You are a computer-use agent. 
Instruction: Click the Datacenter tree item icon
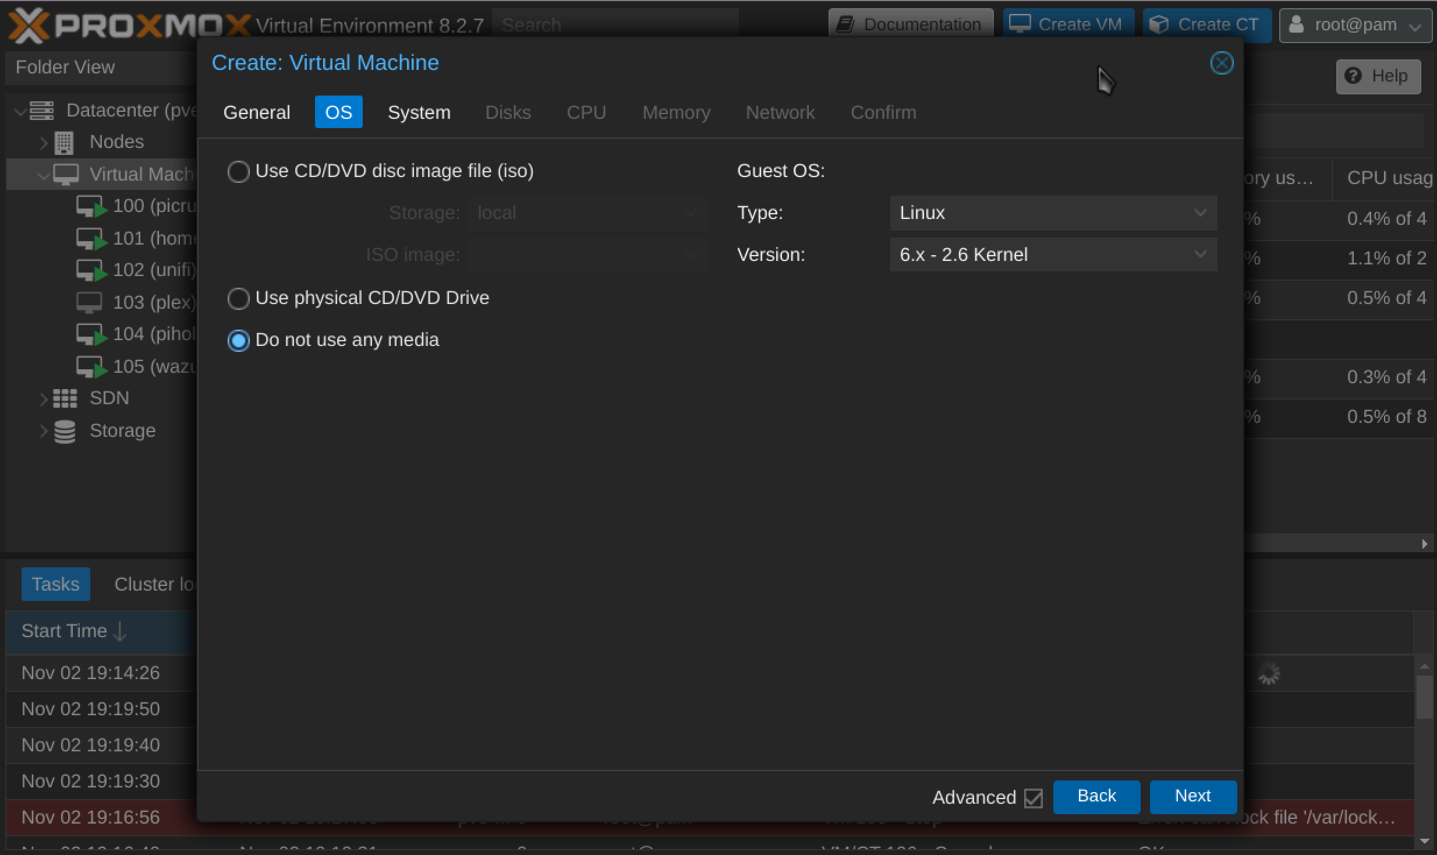click(x=42, y=110)
